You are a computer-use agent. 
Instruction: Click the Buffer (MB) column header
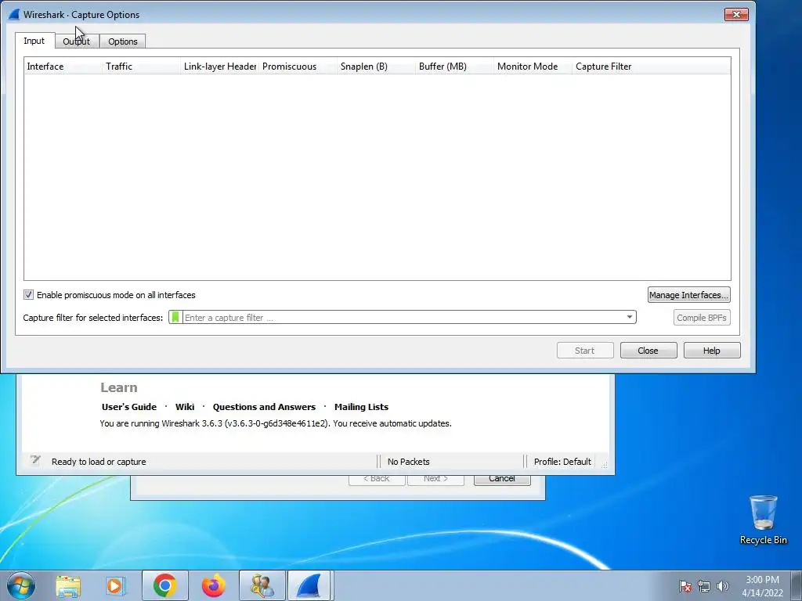pyautogui.click(x=455, y=67)
